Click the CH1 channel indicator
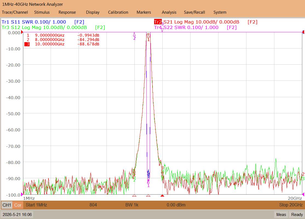 click(7, 205)
